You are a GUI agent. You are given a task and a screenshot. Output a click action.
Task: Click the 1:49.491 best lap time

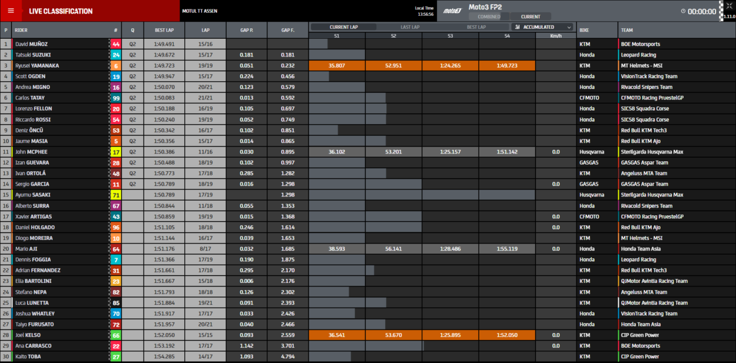point(164,44)
